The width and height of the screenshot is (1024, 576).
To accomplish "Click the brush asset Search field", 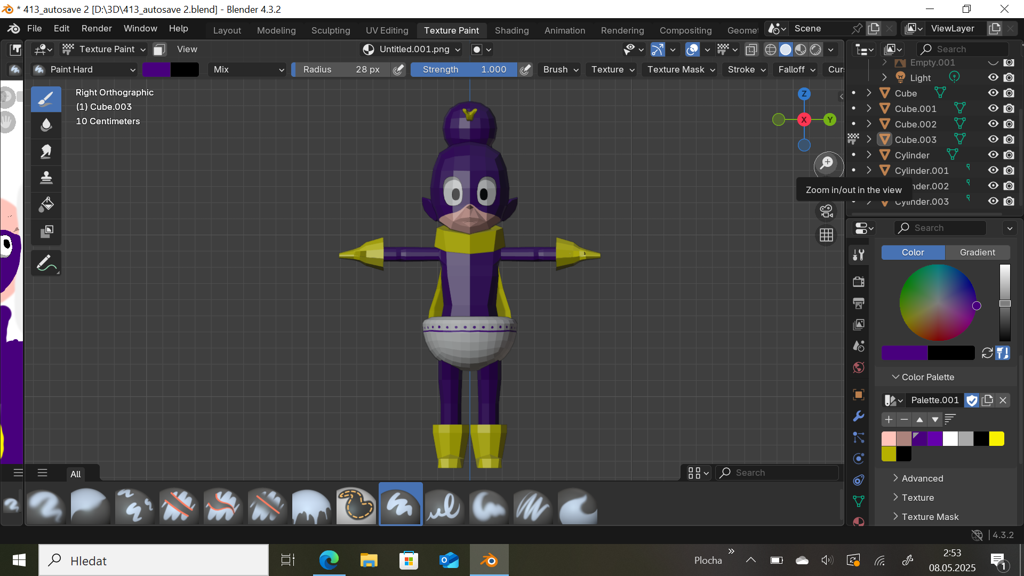I will point(777,473).
